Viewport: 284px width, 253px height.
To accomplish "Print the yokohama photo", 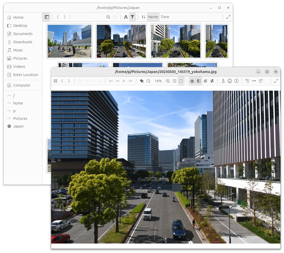I will pyautogui.click(x=229, y=81).
